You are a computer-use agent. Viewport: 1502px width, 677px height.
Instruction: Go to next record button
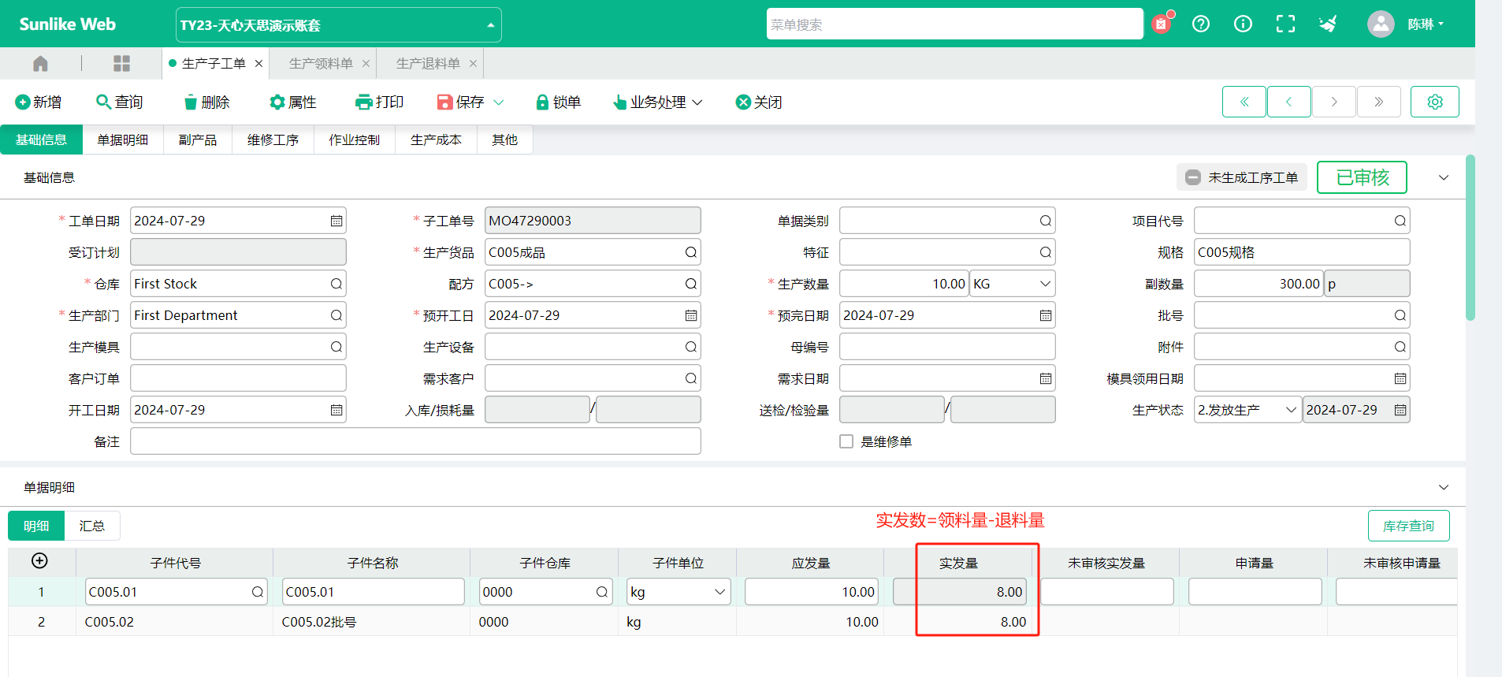click(x=1334, y=102)
